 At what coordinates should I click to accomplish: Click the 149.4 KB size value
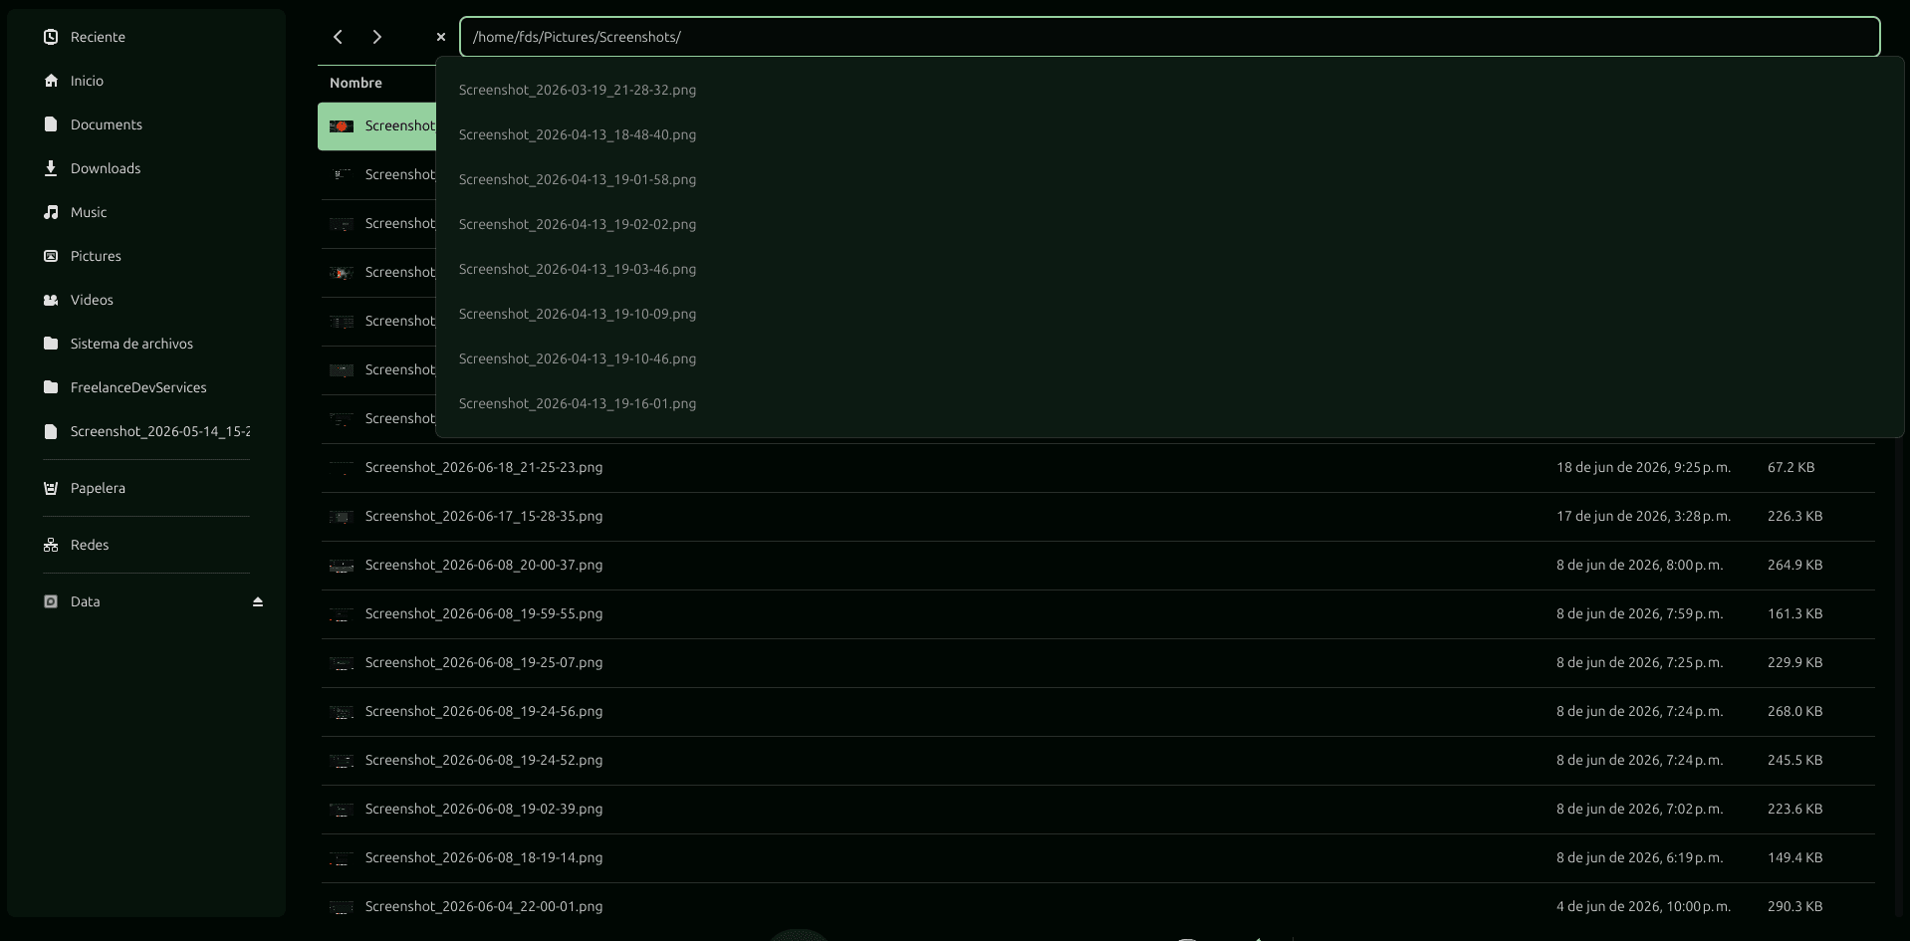click(x=1794, y=857)
